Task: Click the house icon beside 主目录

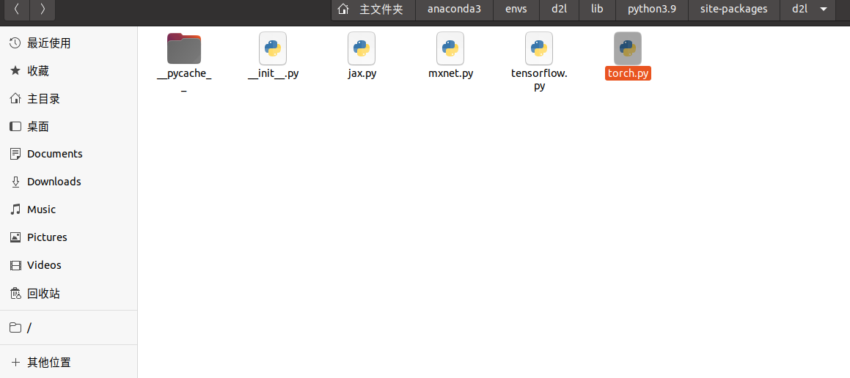Action: tap(15, 99)
